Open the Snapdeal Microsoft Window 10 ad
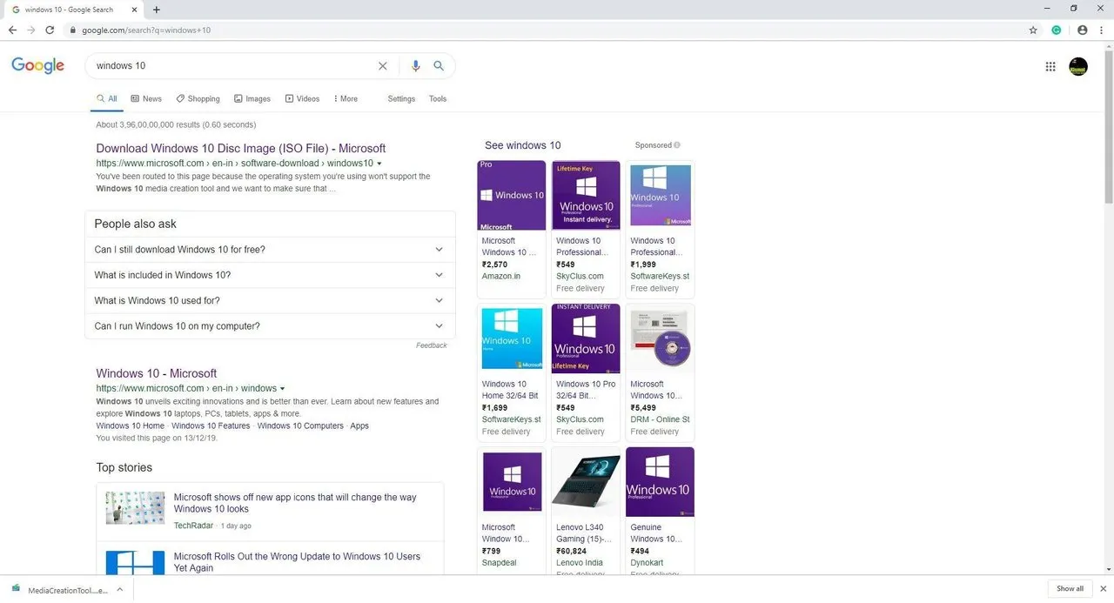Screen dimensions: 1114x603 coord(512,511)
